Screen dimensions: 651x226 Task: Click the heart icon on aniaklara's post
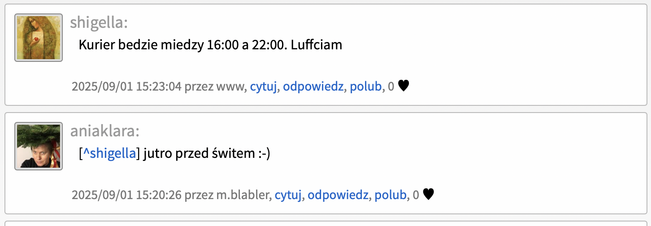(429, 194)
